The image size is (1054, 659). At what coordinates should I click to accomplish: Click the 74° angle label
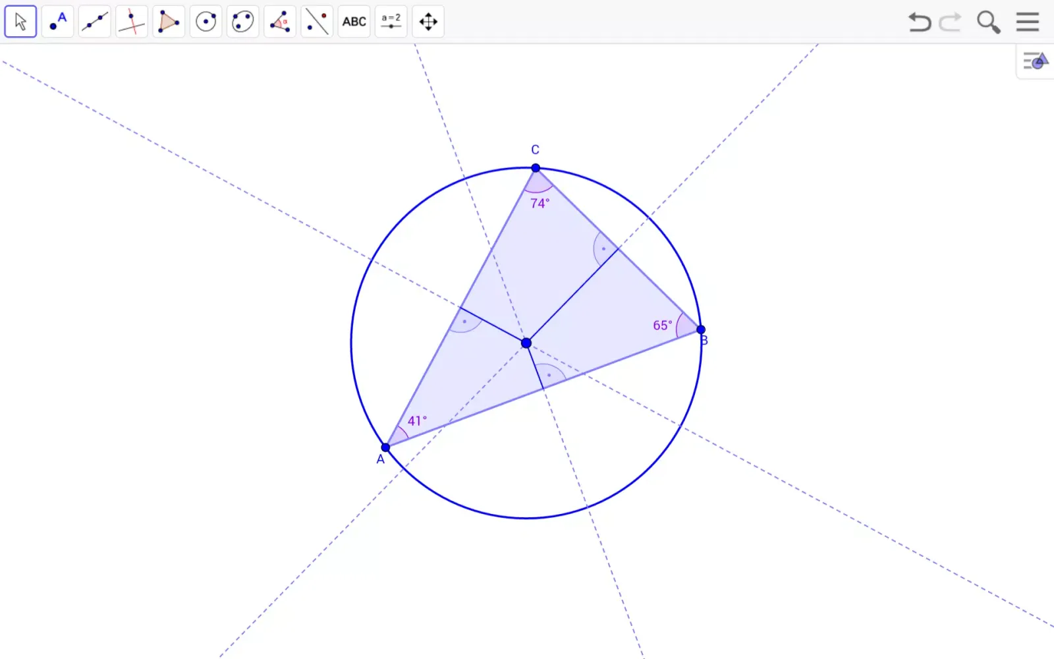click(x=540, y=204)
